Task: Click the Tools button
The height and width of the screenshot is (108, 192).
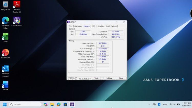Action: point(96,78)
